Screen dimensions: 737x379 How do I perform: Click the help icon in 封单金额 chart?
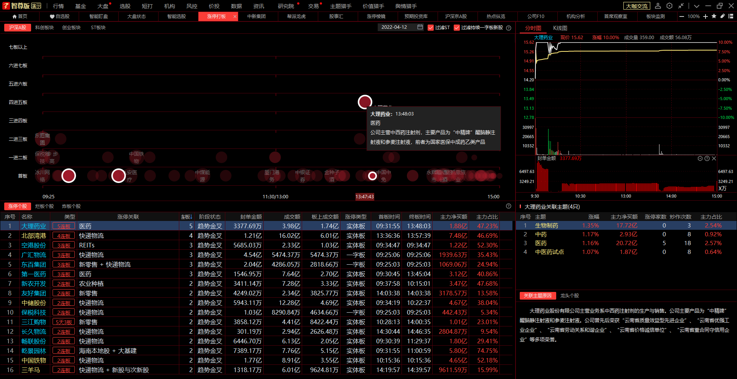click(707, 158)
